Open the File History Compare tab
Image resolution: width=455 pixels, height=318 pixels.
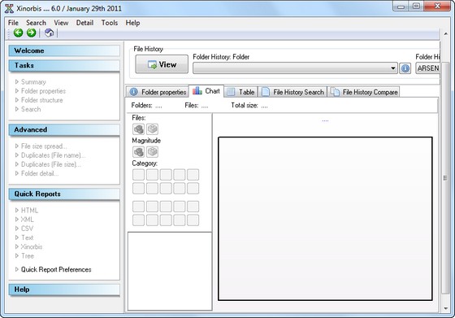click(x=364, y=92)
